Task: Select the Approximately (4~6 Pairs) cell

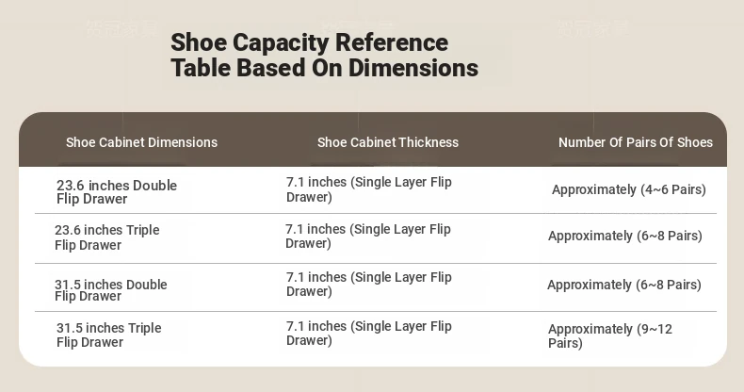Action: 629,189
